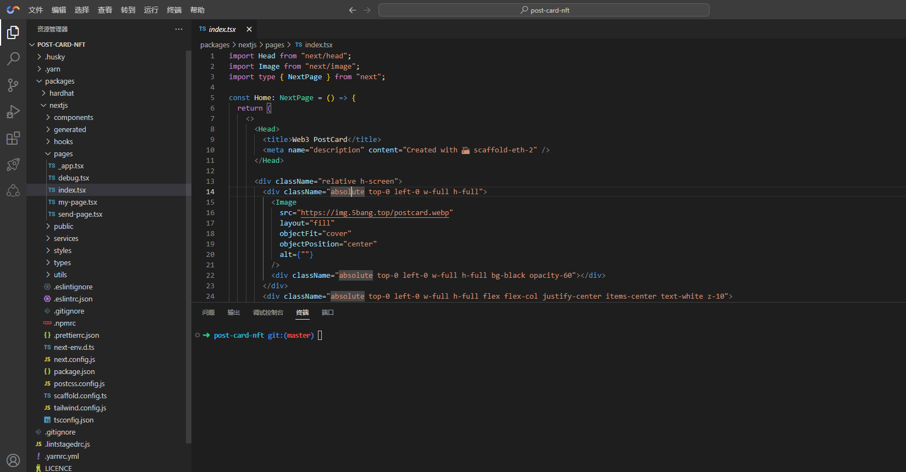
Task: Open the 文件 menu
Action: 36,10
